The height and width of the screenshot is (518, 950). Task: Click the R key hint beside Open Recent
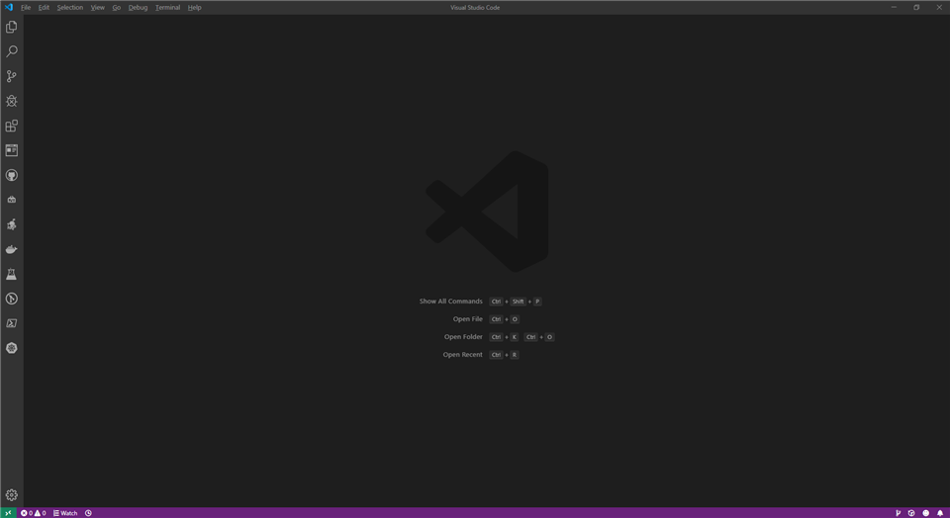point(515,355)
